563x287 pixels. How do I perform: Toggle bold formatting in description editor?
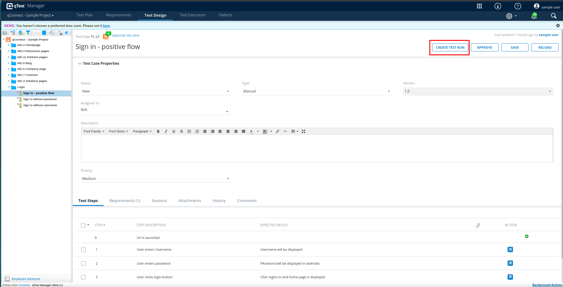(x=158, y=131)
